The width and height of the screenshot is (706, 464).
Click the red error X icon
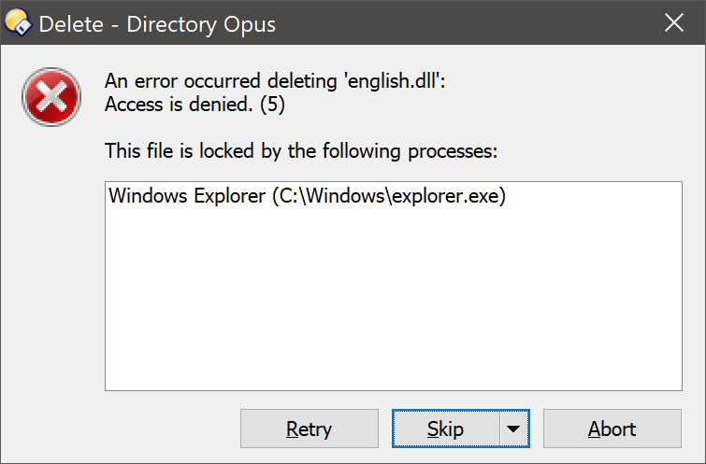pos(51,97)
